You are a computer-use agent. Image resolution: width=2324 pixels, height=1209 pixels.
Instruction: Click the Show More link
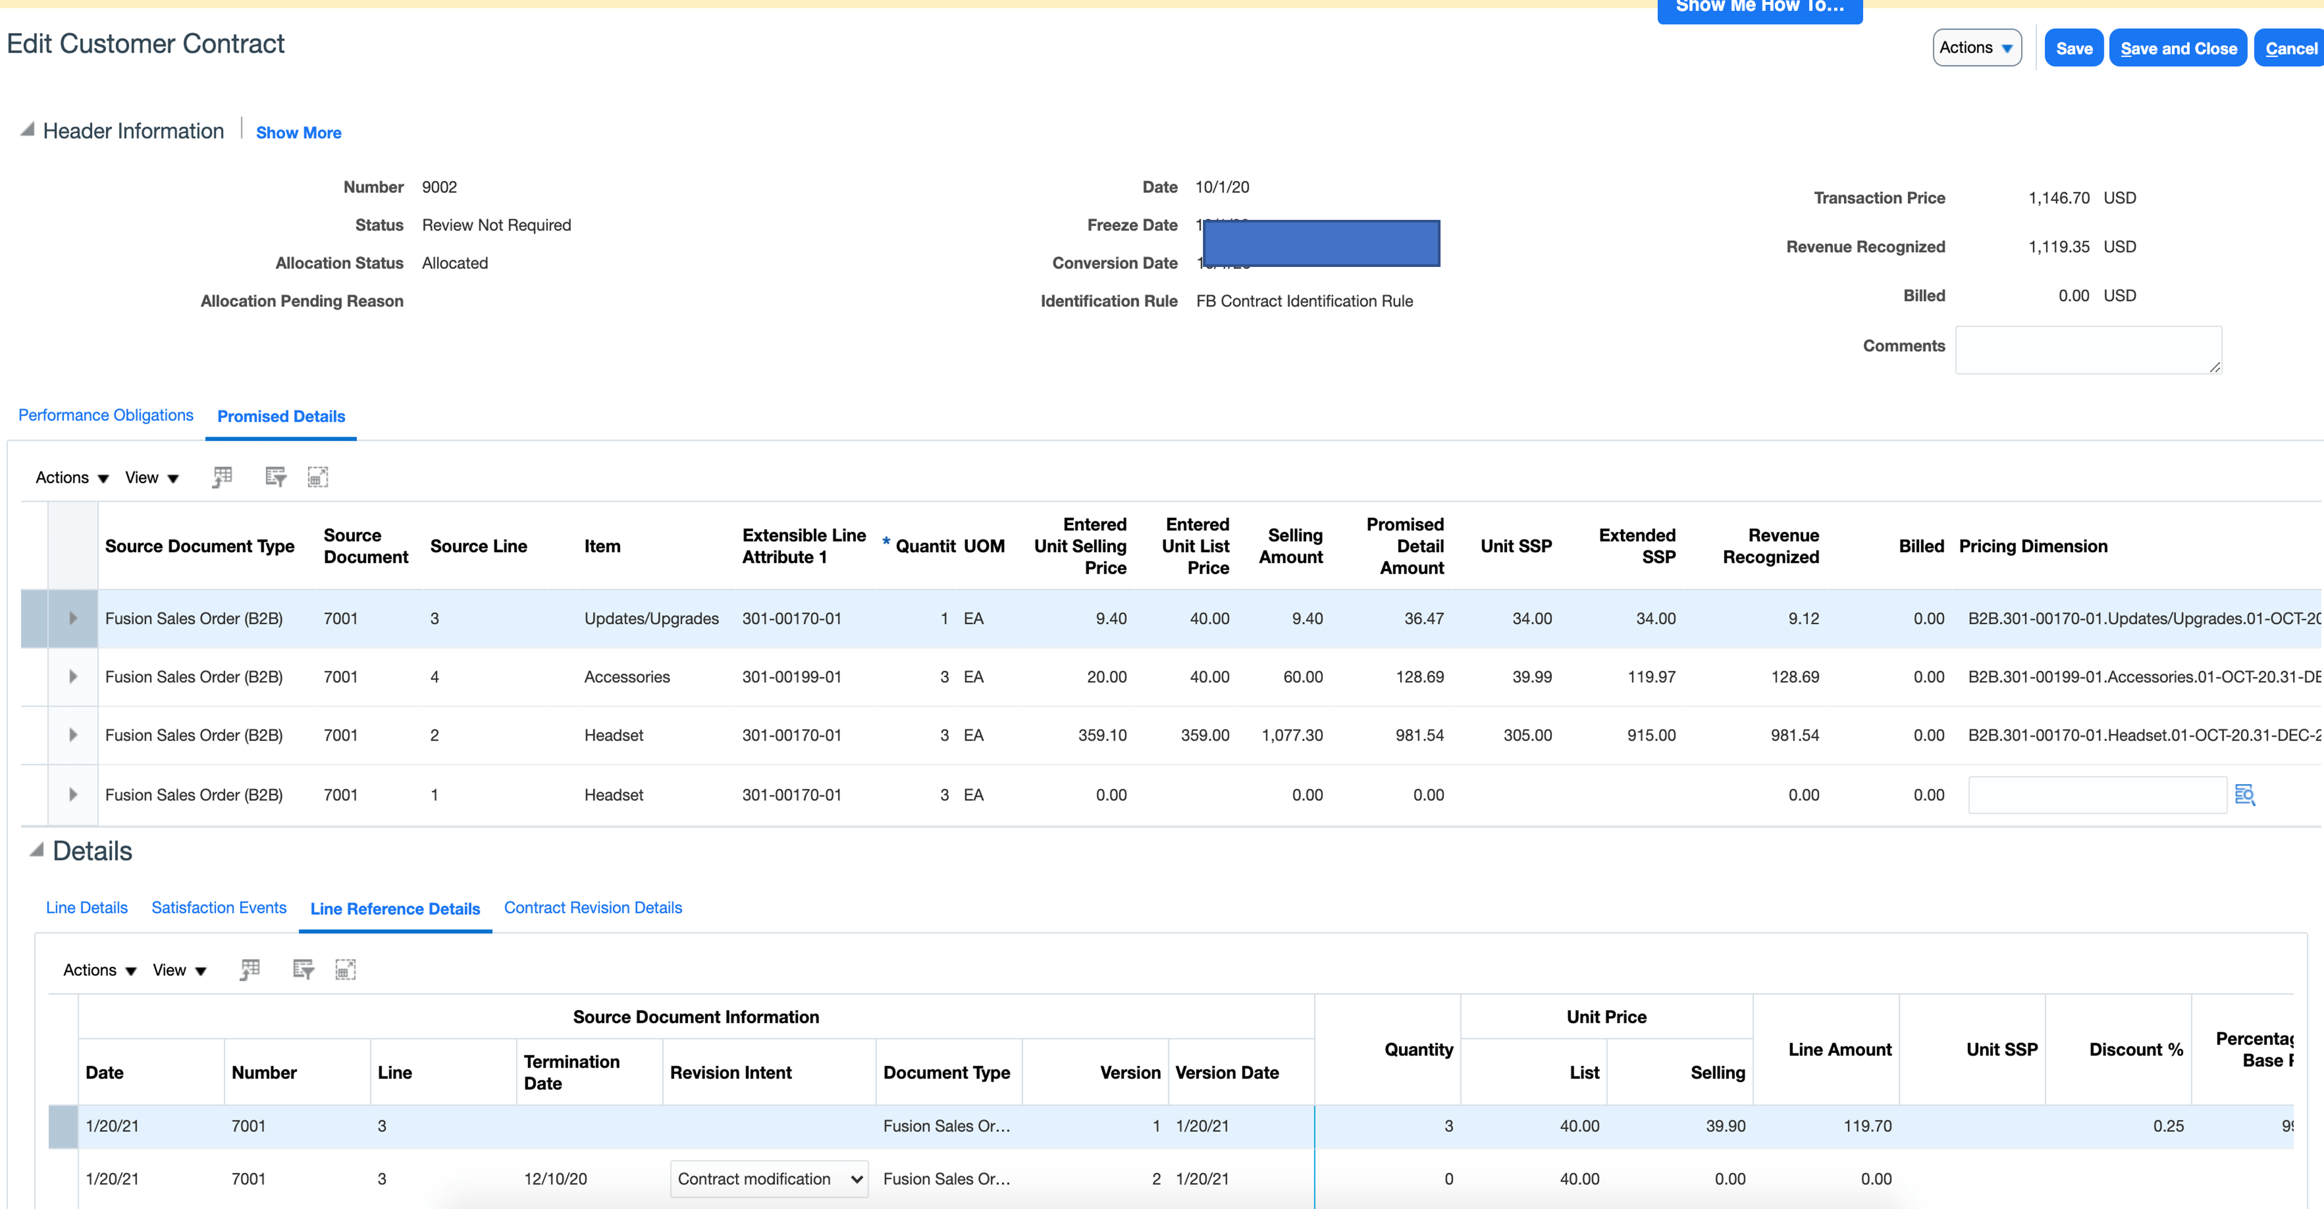[299, 133]
